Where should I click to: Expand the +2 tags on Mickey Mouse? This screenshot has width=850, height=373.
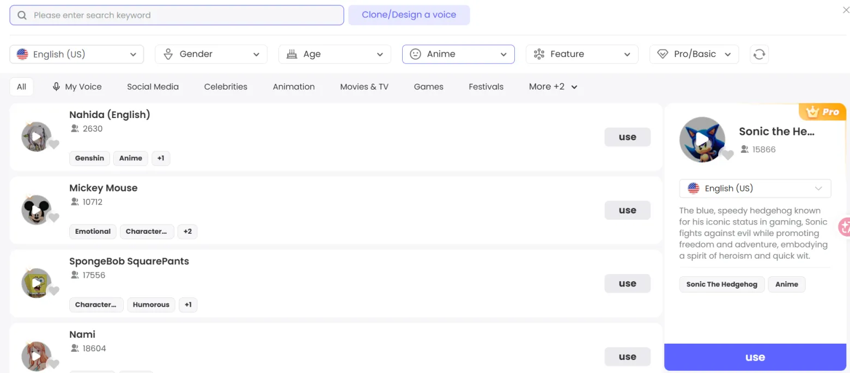point(187,232)
